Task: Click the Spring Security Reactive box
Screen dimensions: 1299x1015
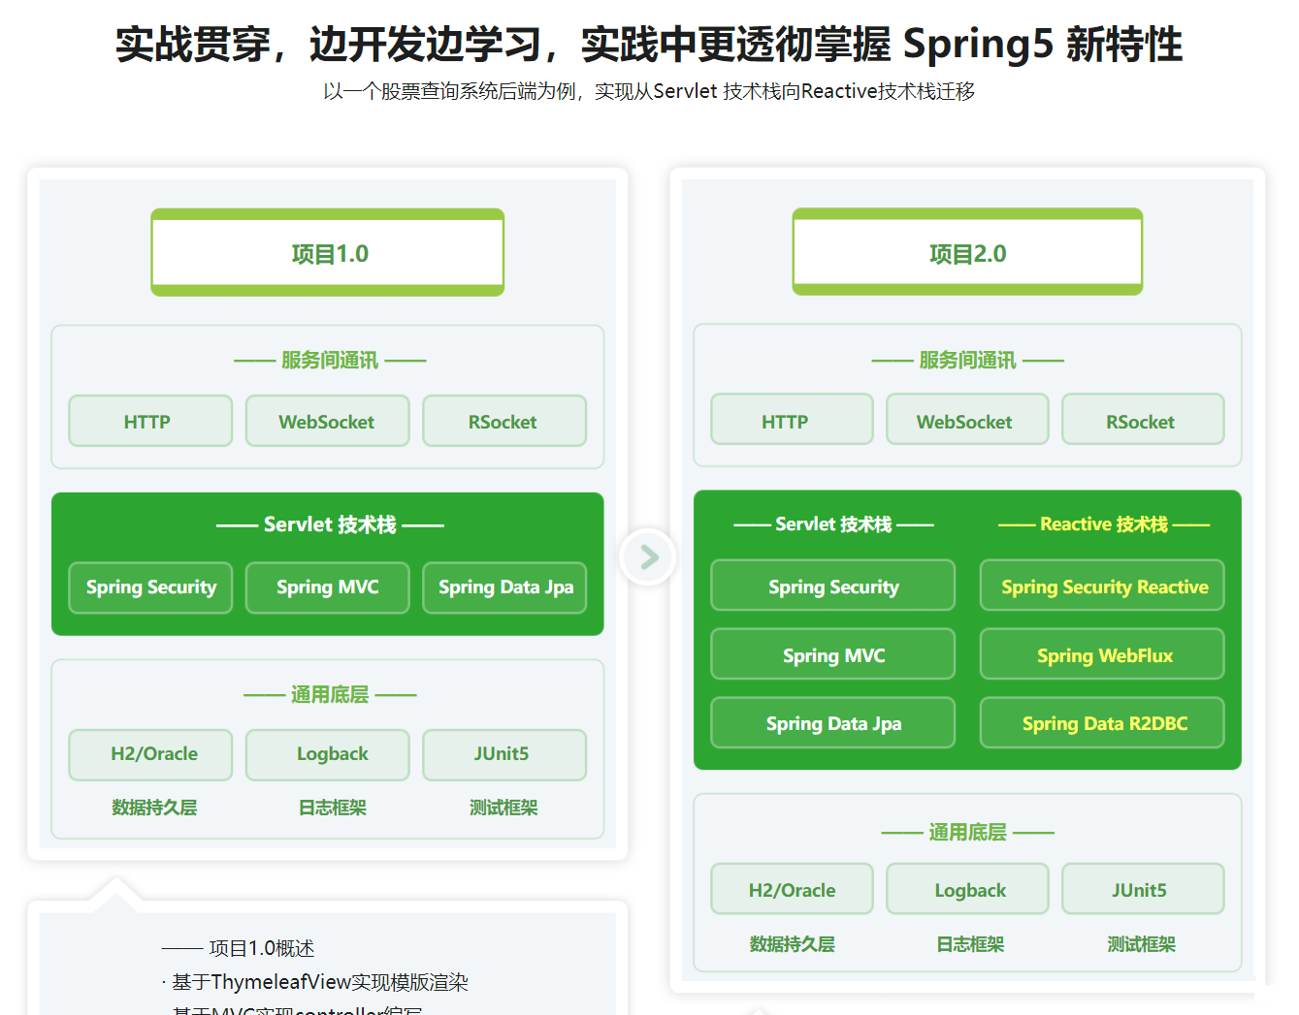Action: point(1102,587)
